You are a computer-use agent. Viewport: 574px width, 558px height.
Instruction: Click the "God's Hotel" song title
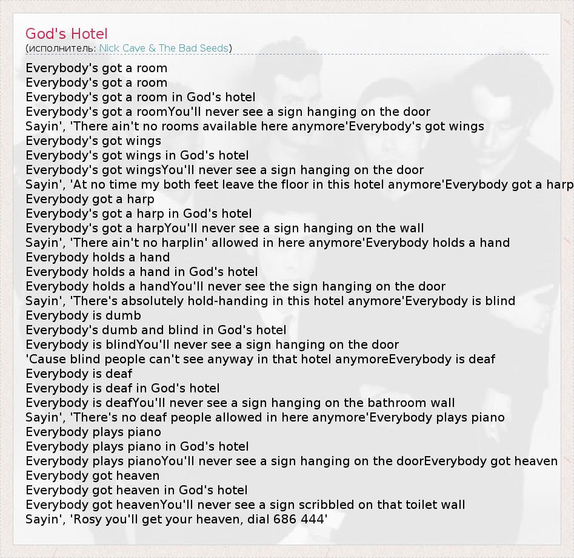click(x=67, y=34)
